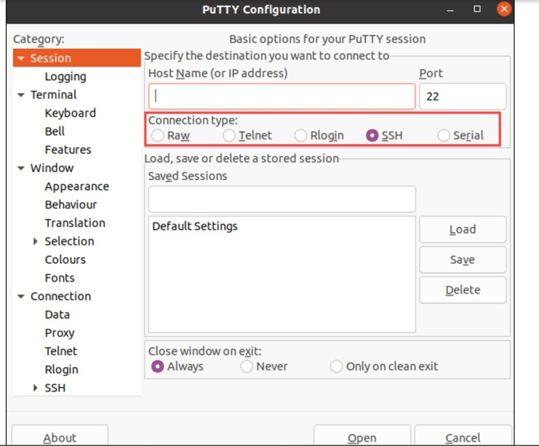This screenshot has height=446, width=539.
Task: Collapse the Terminal category arrow
Action: pos(21,95)
